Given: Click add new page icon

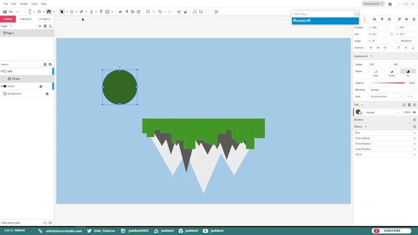Looking at the screenshot, I should coord(50,26).
